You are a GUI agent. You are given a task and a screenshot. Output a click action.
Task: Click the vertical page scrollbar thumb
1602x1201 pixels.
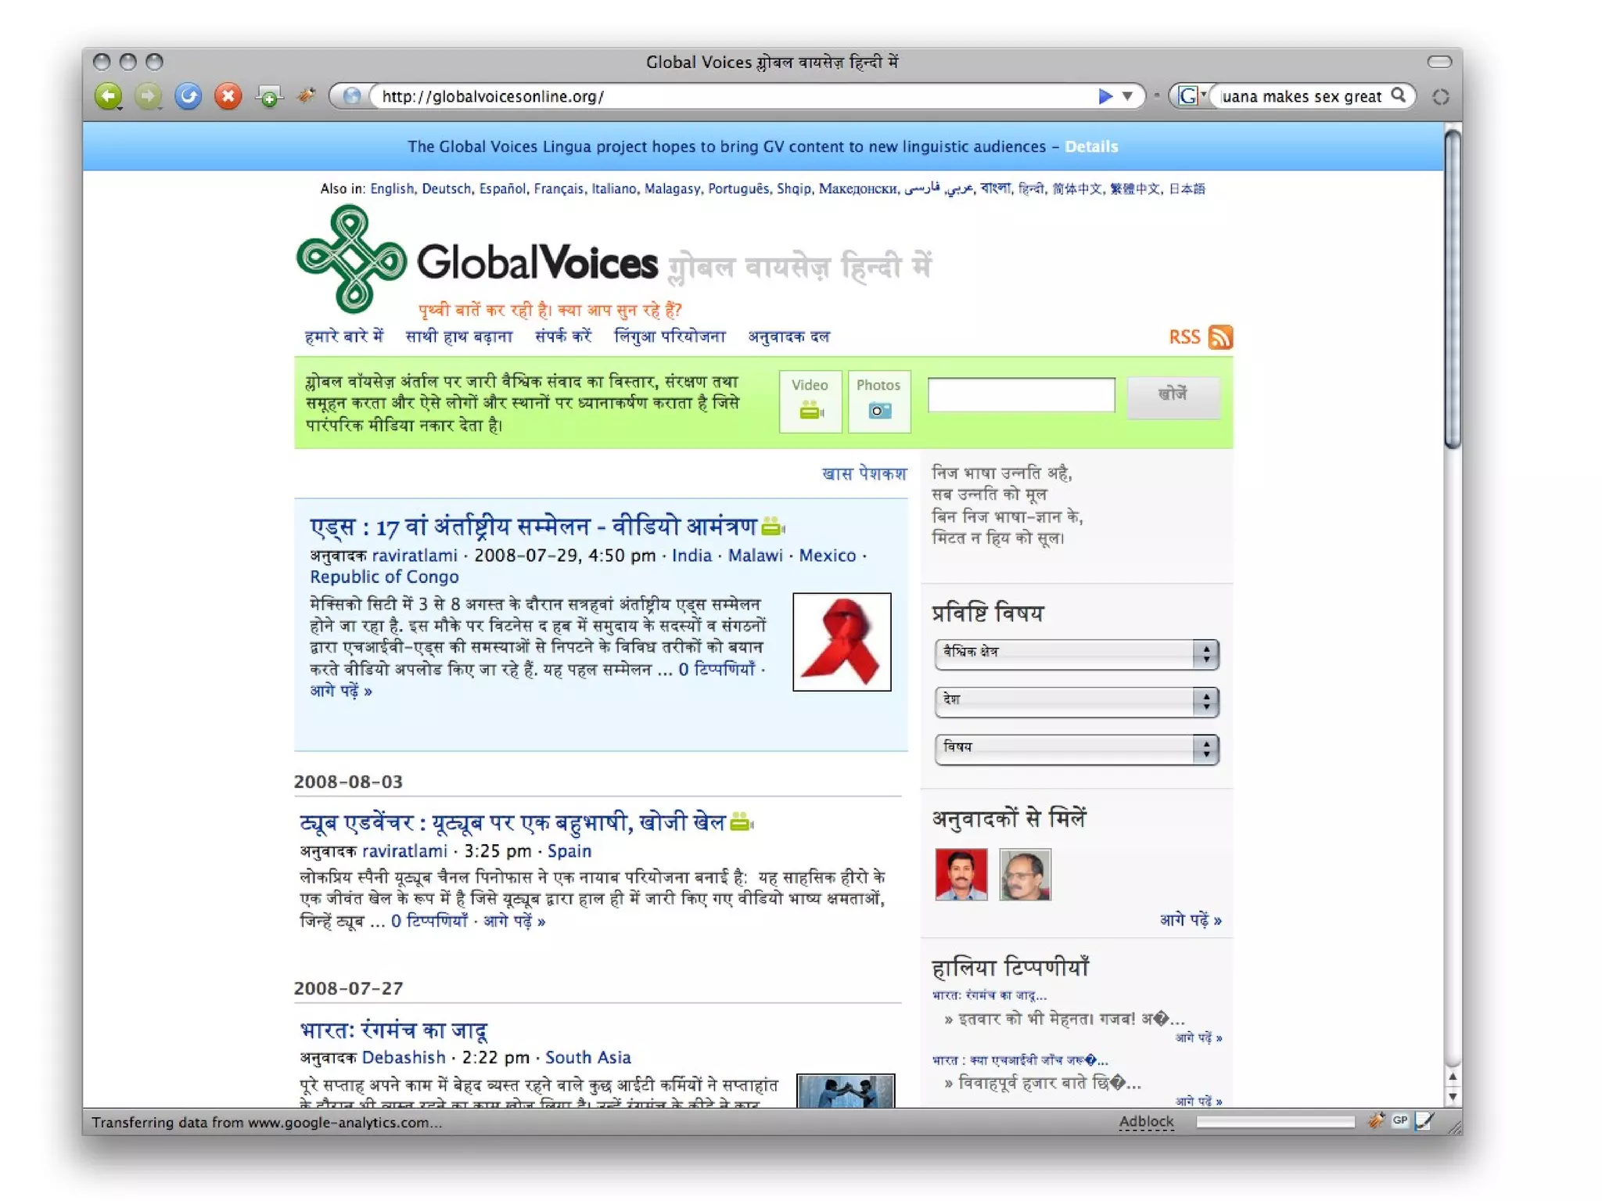[x=1453, y=289]
